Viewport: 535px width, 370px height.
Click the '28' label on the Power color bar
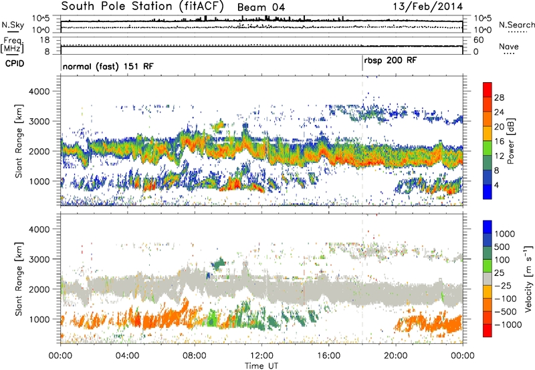(499, 98)
